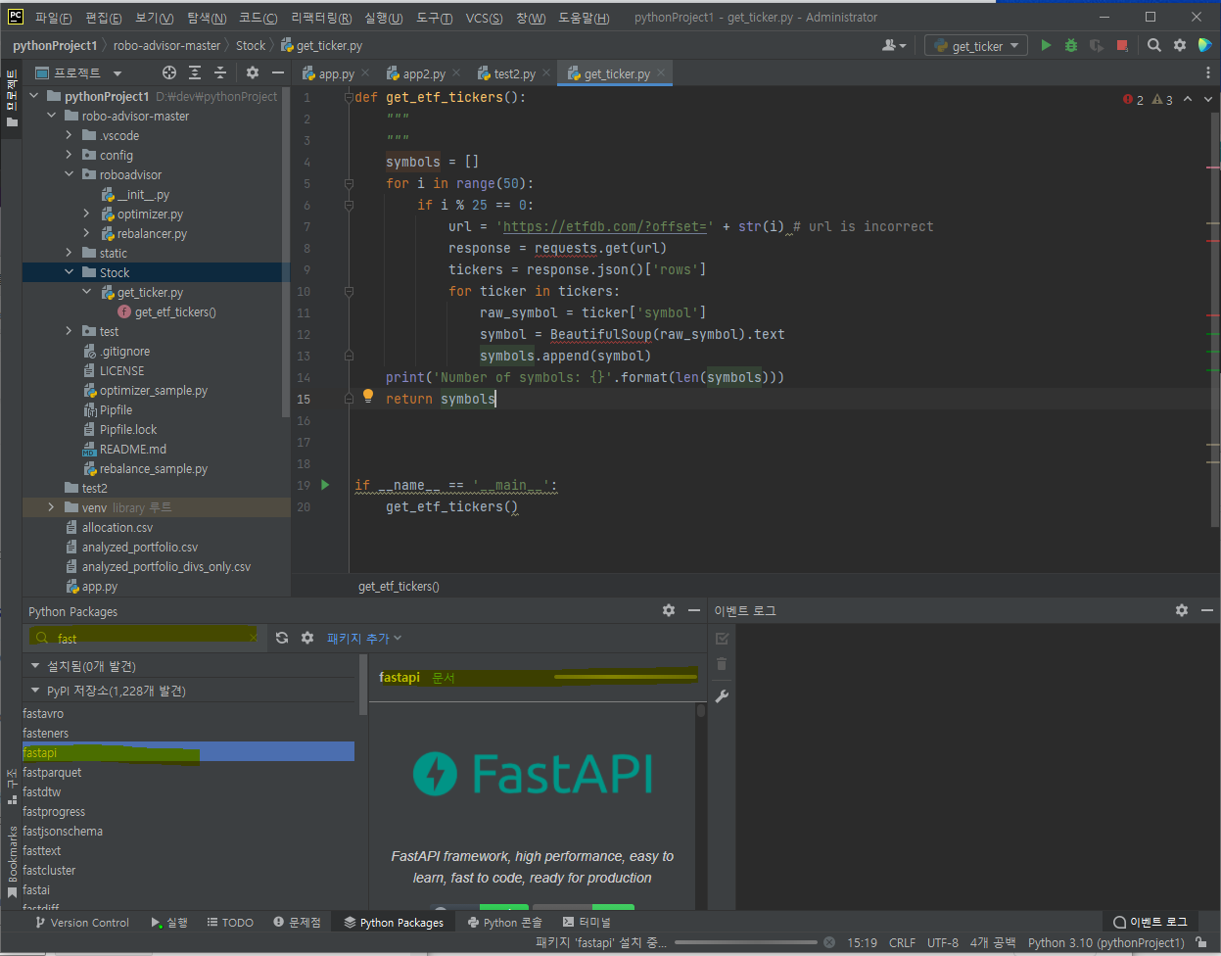1221x956 pixels.
Task: Open project panel options gear
Action: click(x=252, y=72)
